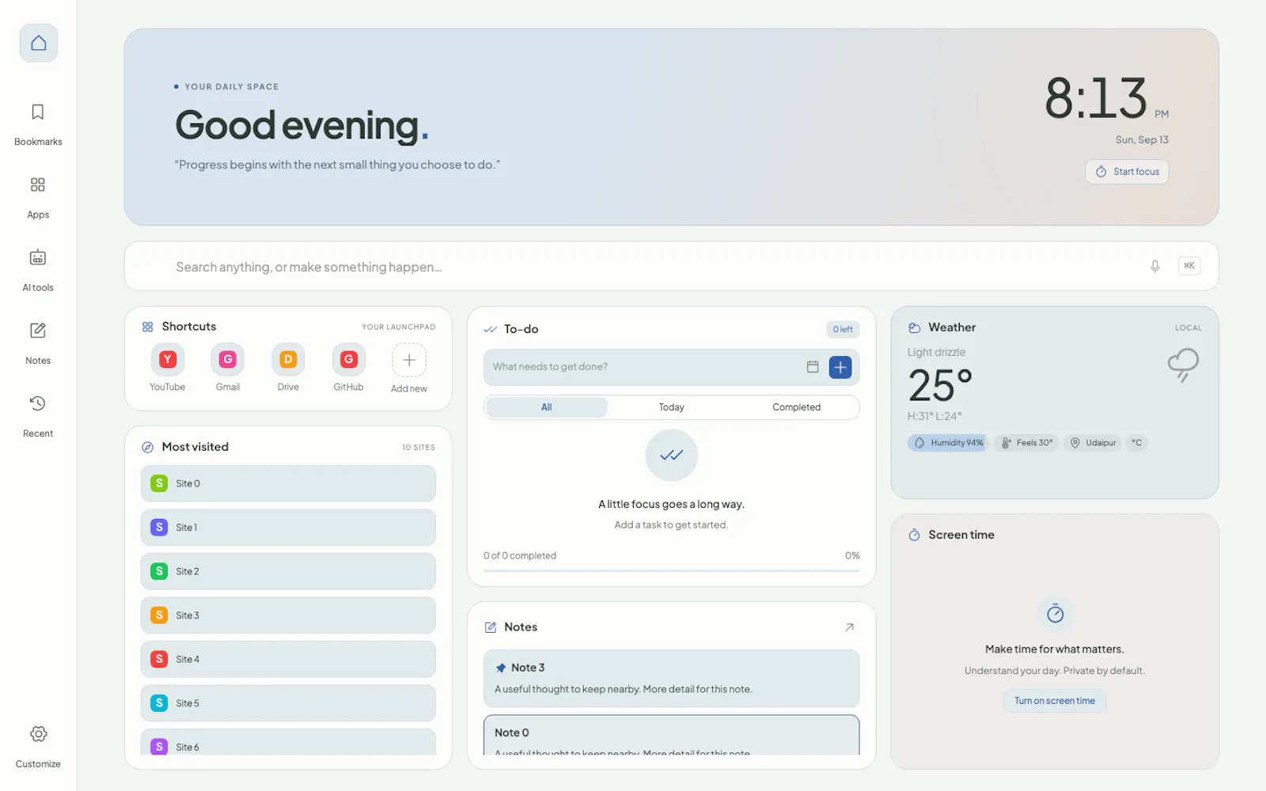The image size is (1266, 791).
Task: Click the Shortcuts header grid icon
Action: point(147,327)
